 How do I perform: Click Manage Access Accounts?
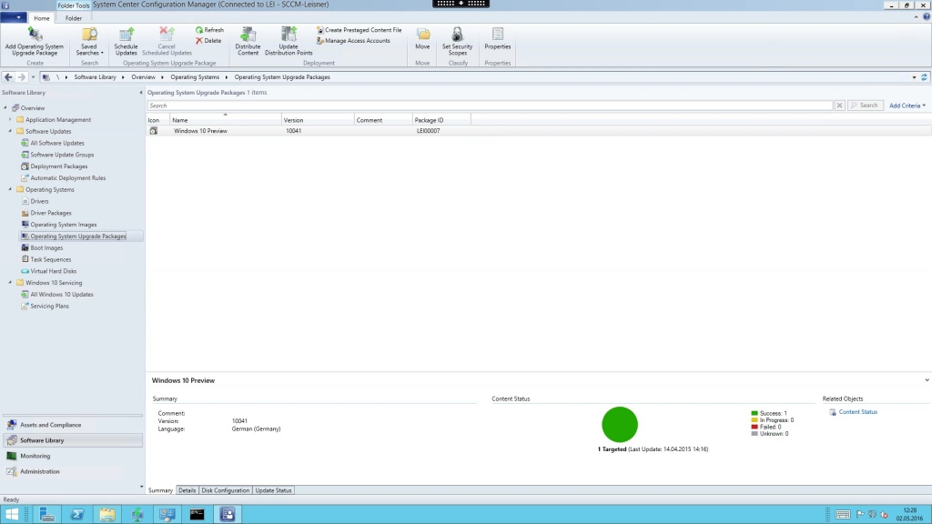click(x=353, y=40)
